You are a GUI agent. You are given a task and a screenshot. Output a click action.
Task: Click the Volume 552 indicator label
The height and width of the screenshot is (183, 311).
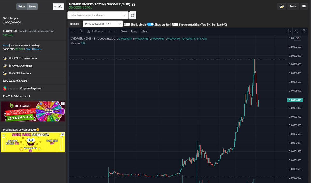[x=78, y=43]
